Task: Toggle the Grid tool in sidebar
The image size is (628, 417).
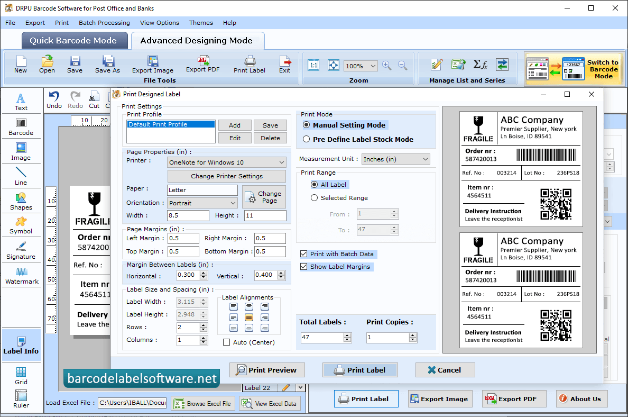Action: [21, 376]
